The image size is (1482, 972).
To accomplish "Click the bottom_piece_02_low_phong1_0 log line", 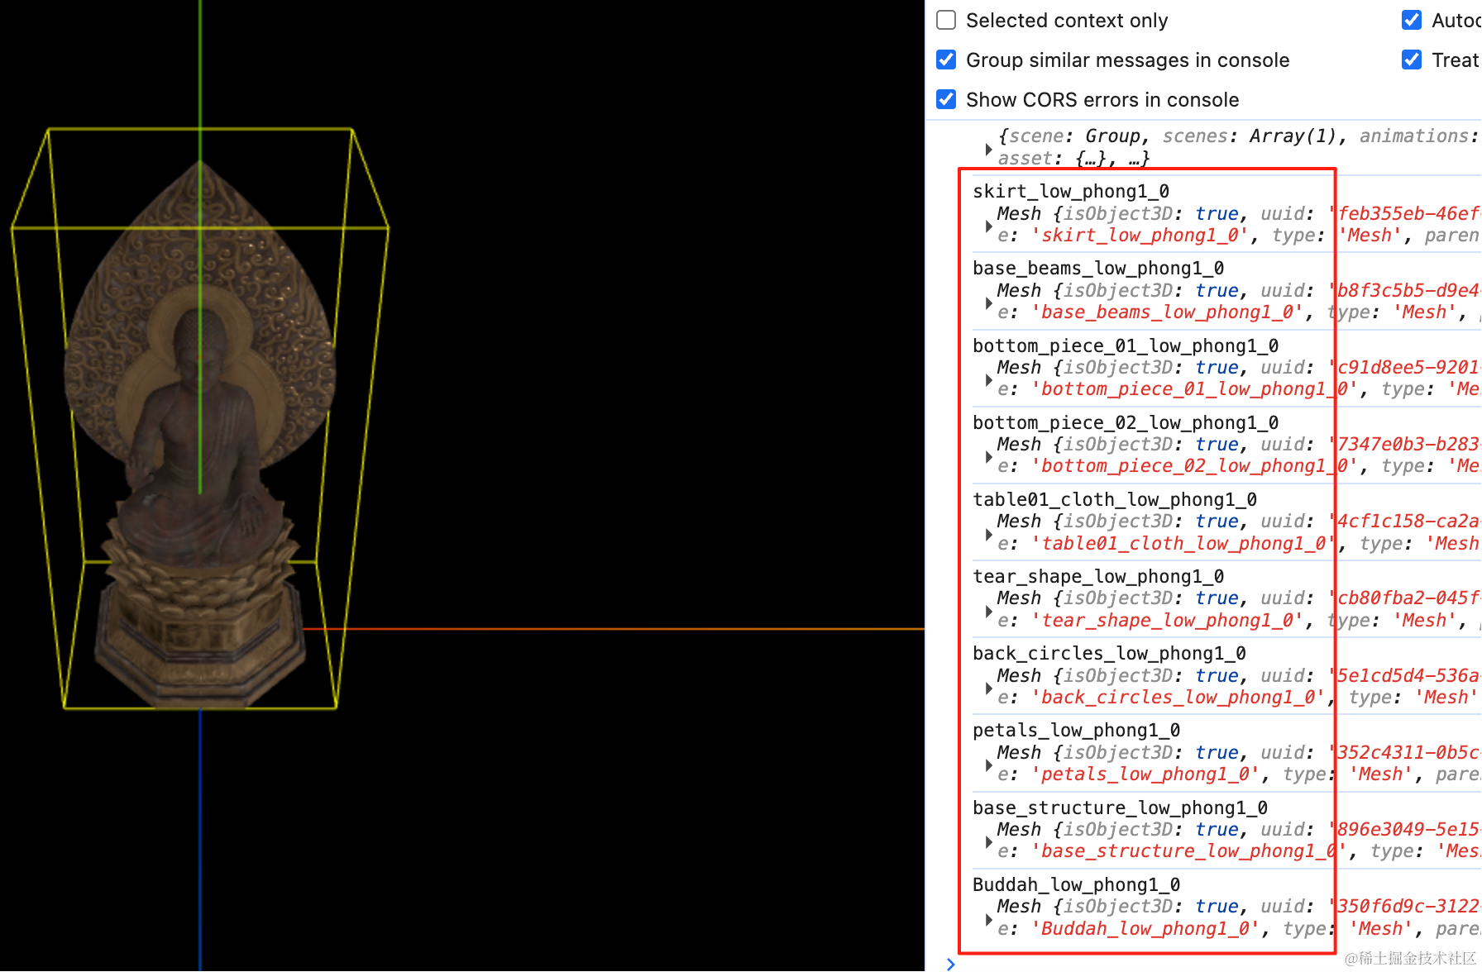I will click(x=1126, y=422).
